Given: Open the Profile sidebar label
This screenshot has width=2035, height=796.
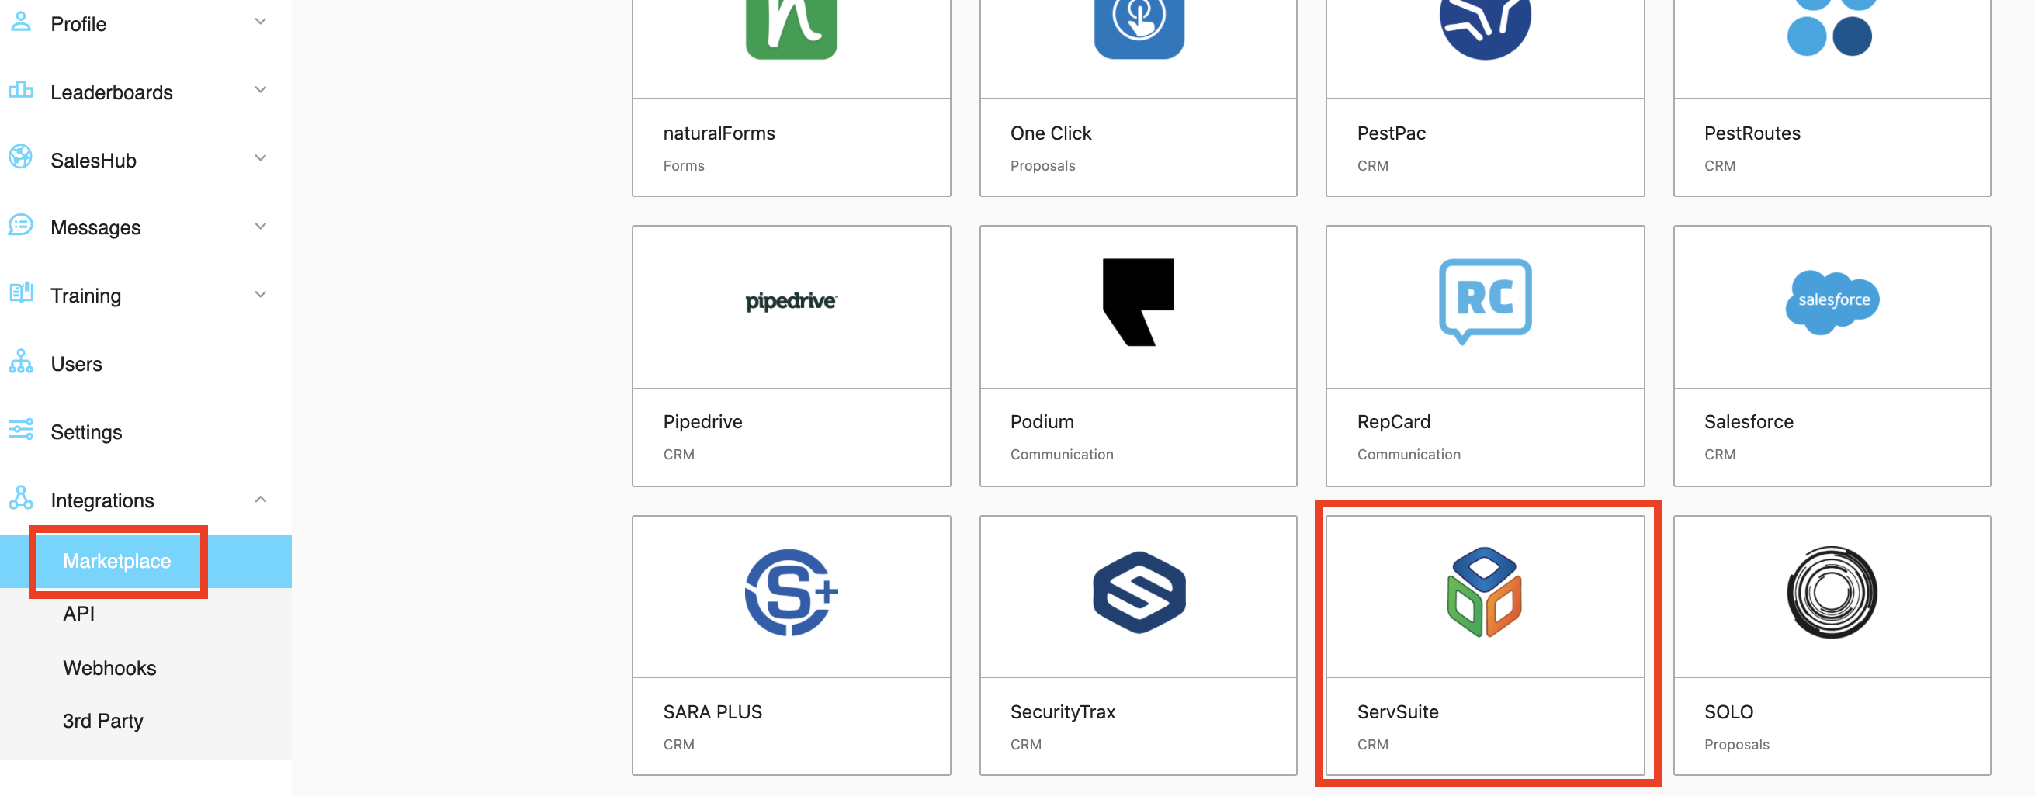Looking at the screenshot, I should click(x=78, y=24).
